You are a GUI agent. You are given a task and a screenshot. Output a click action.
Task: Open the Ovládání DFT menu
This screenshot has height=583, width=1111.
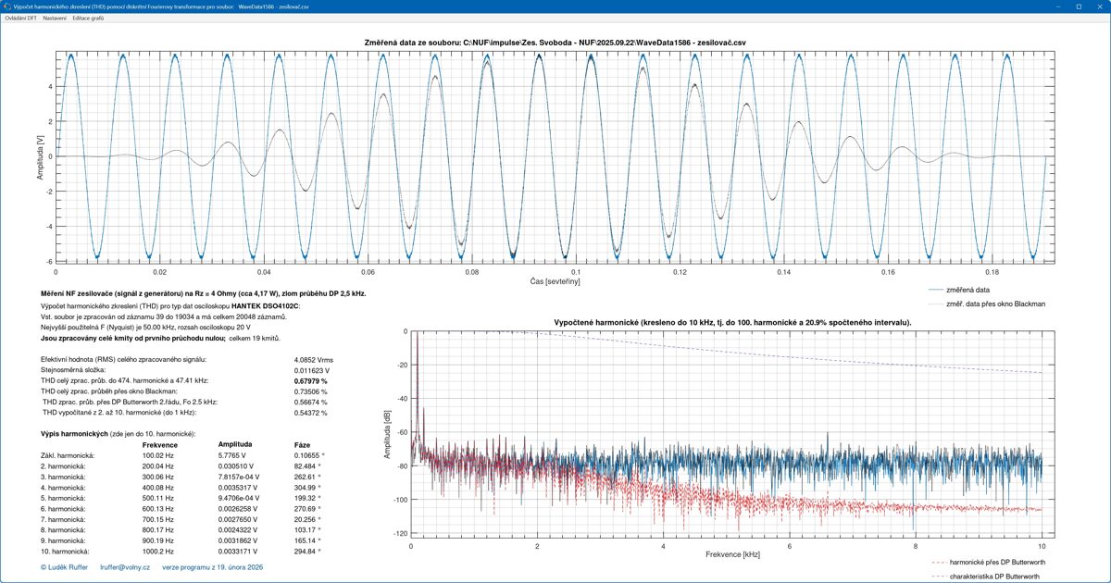click(21, 19)
